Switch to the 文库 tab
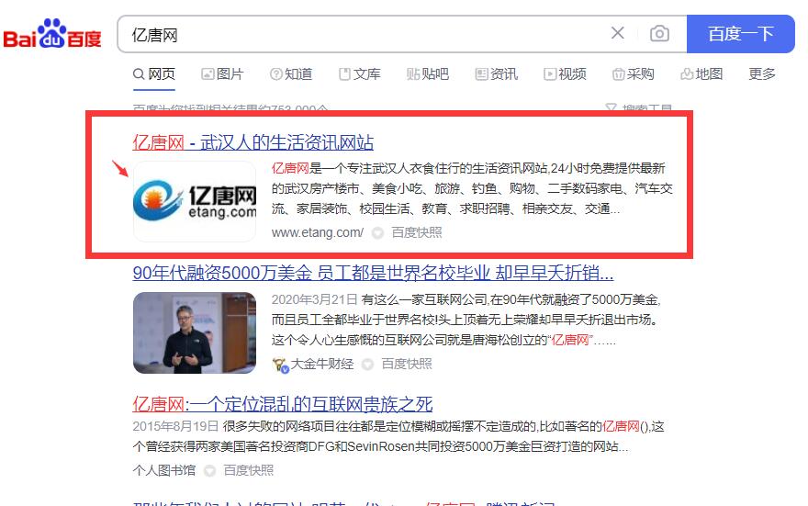 click(x=360, y=74)
